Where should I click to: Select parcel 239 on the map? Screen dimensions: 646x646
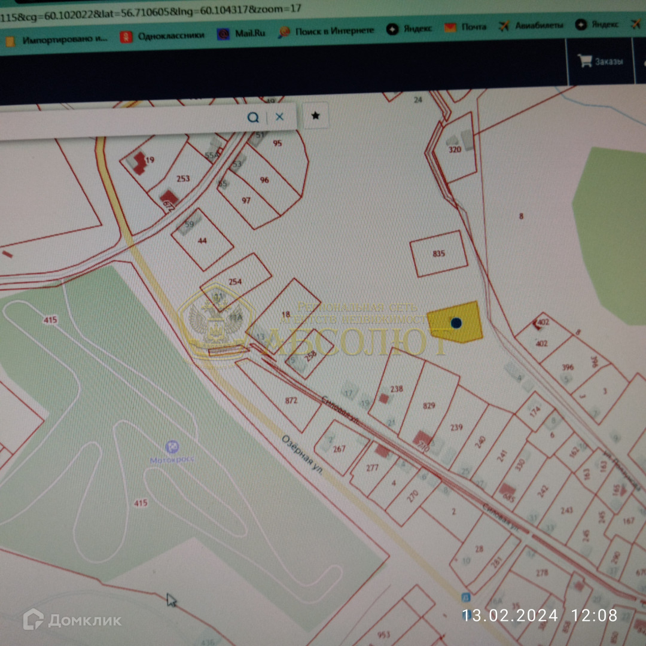coord(456,428)
